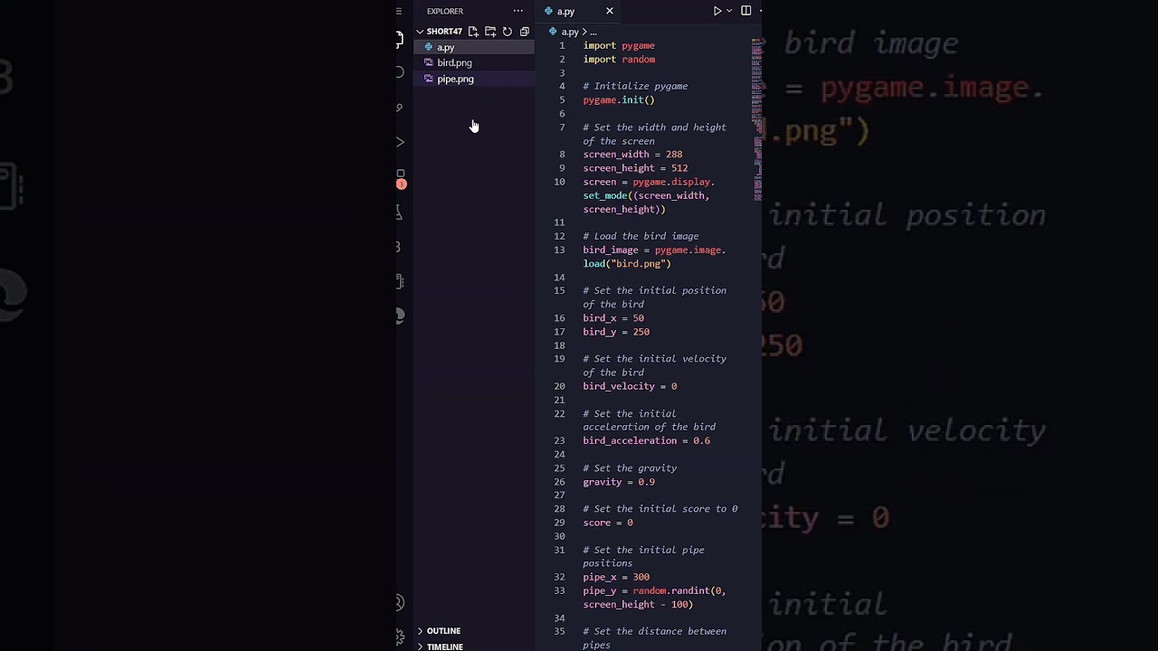Refresh the Explorer file list
Viewport: 1158px width, 651px height.
click(x=508, y=32)
